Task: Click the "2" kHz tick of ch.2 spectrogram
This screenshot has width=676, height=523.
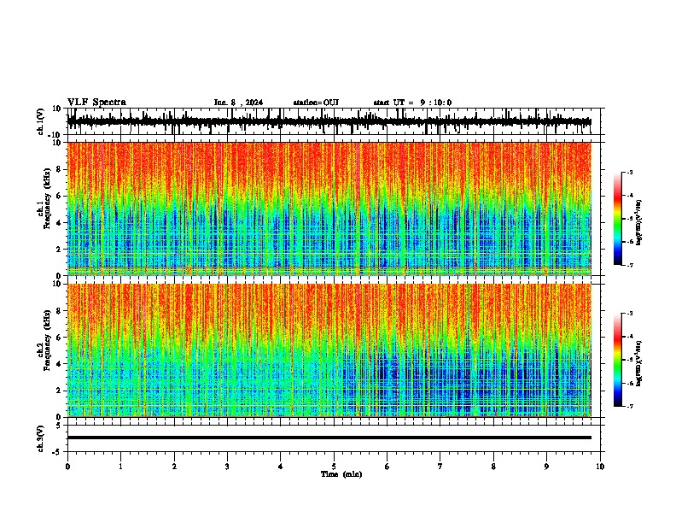Action: [x=59, y=391]
